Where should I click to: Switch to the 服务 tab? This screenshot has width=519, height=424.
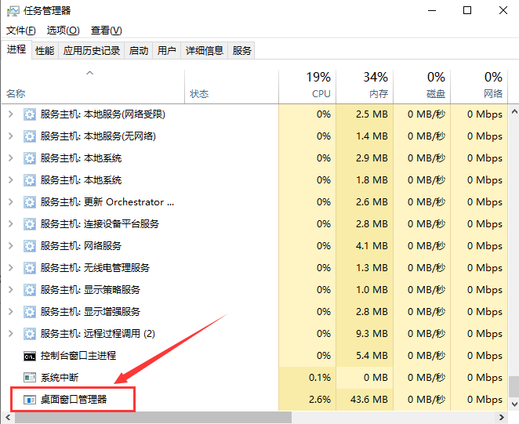coord(241,51)
